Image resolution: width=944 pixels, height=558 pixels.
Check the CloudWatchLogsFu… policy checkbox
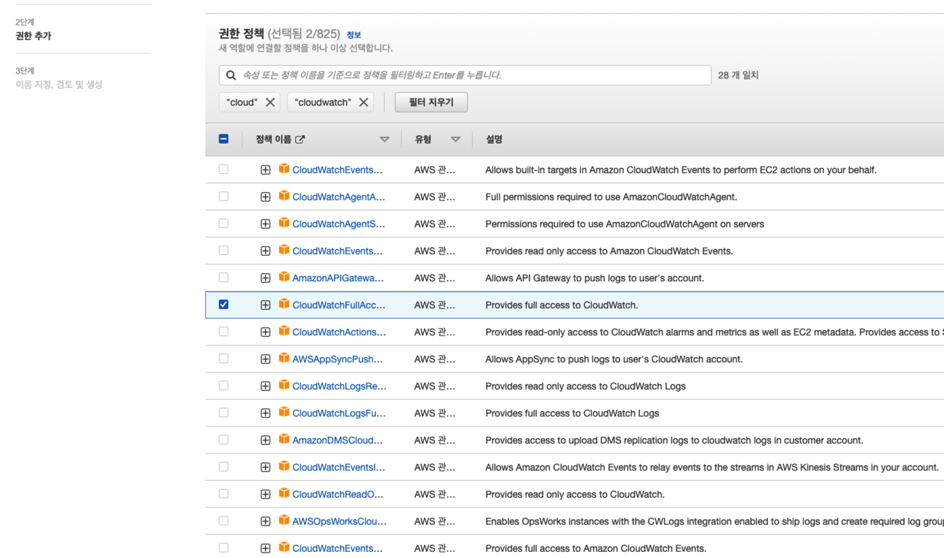(223, 413)
